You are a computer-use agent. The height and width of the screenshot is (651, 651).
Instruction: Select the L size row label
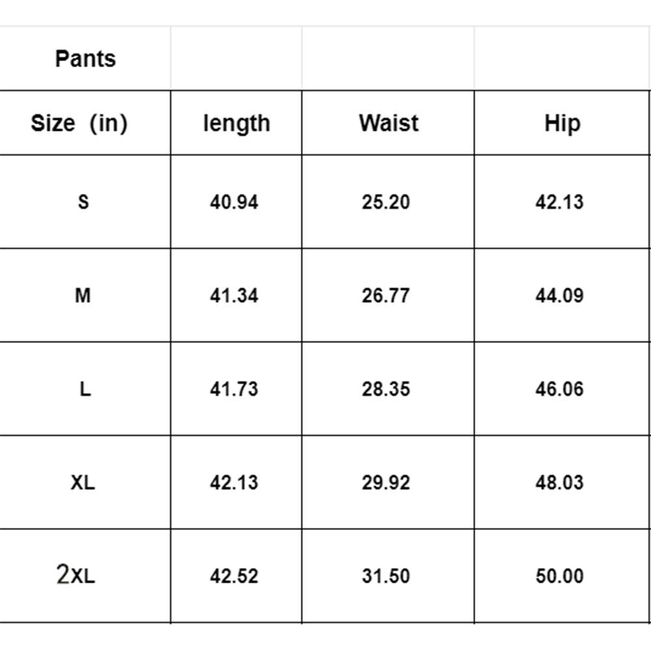(85, 389)
